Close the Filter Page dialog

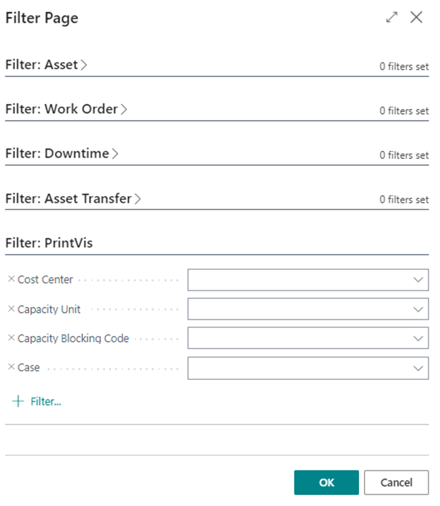pyautogui.click(x=417, y=17)
